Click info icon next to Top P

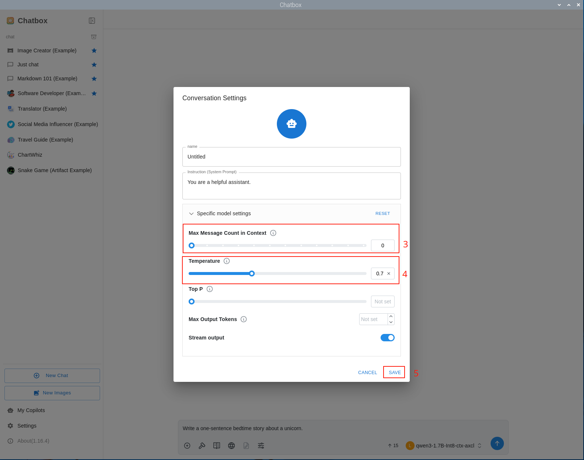click(210, 289)
